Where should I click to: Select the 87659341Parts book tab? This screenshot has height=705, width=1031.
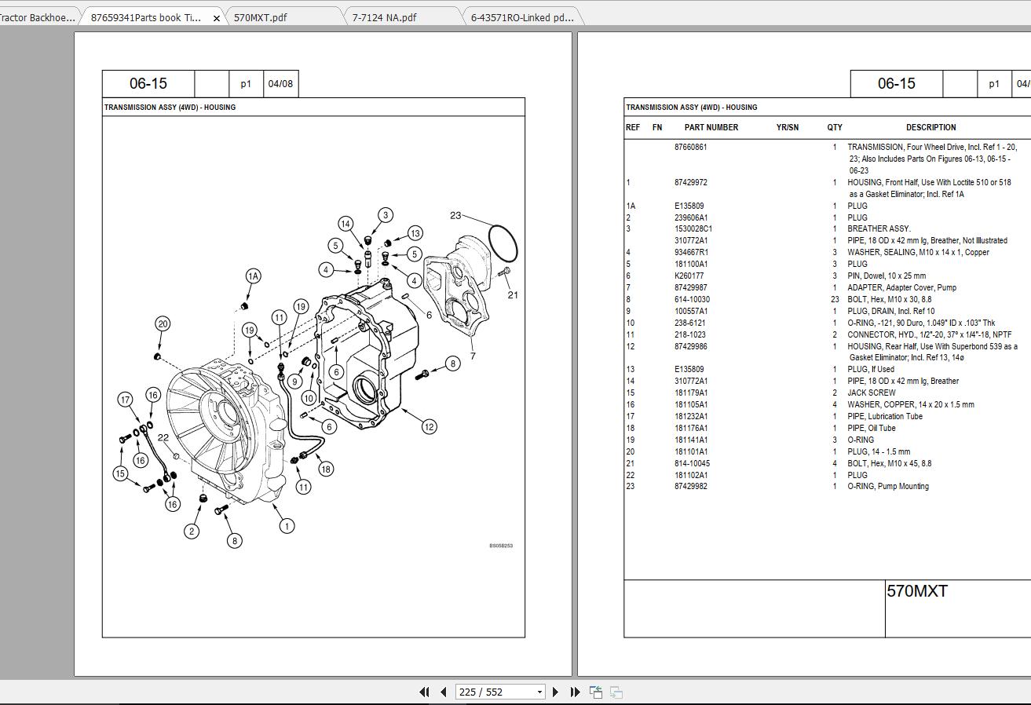pyautogui.click(x=146, y=17)
